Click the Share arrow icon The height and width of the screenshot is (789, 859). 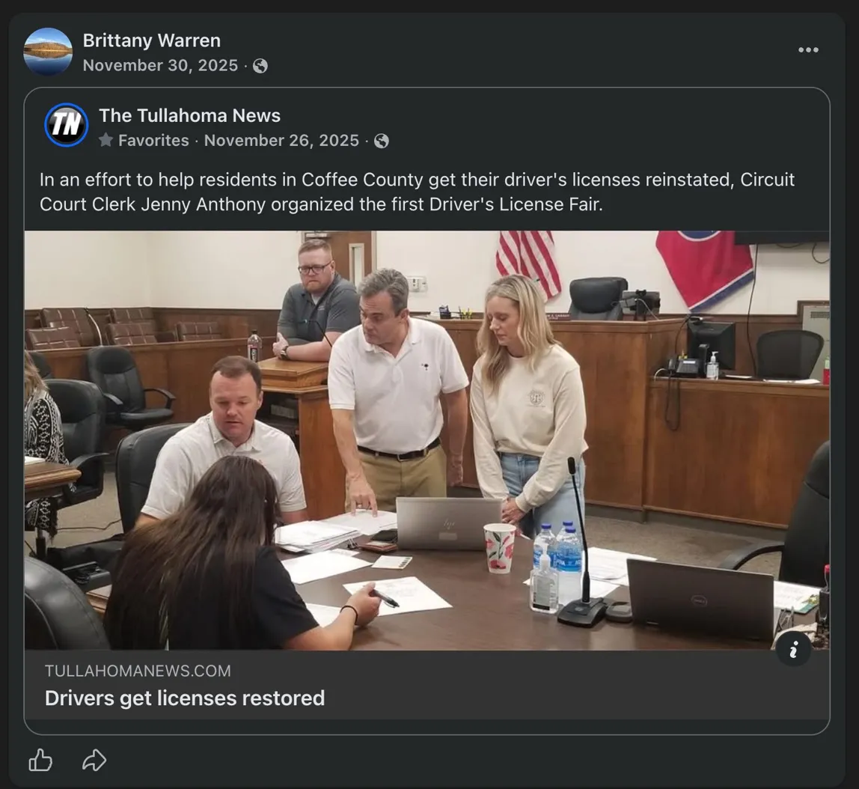coord(94,761)
